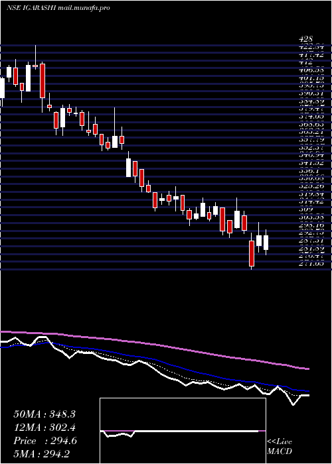The width and height of the screenshot is (332, 464).
Task: Select the 412 price axis label
Action: coord(306,62)
